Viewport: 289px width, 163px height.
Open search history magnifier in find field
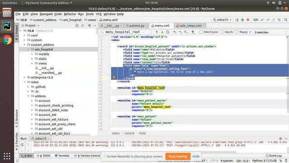pos(102,32)
